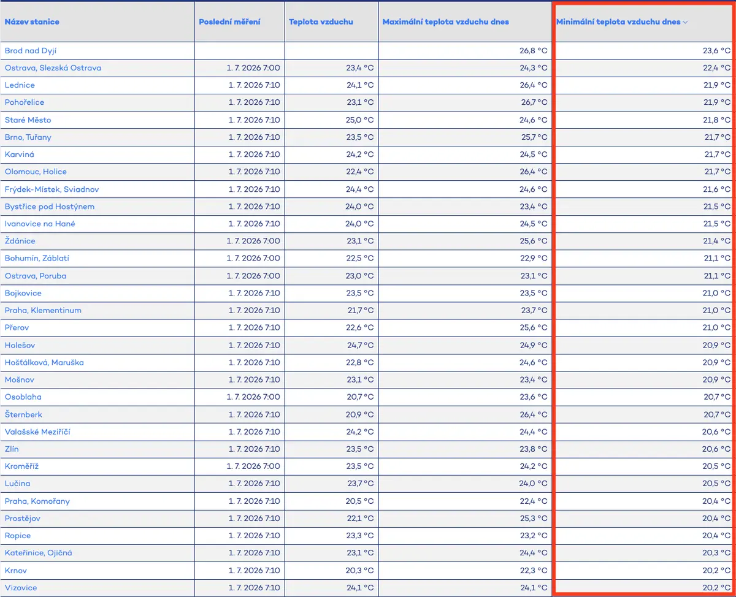
Task: Sort by Teplota vzduchu column header
Action: pos(321,22)
